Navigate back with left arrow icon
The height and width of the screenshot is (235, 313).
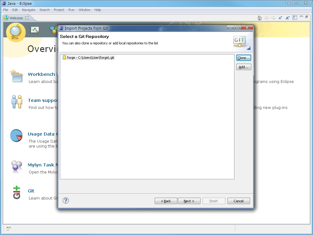[x=267, y=18]
